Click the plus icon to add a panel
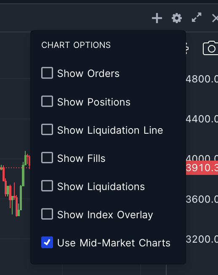This screenshot has width=218, height=275. coord(157,18)
